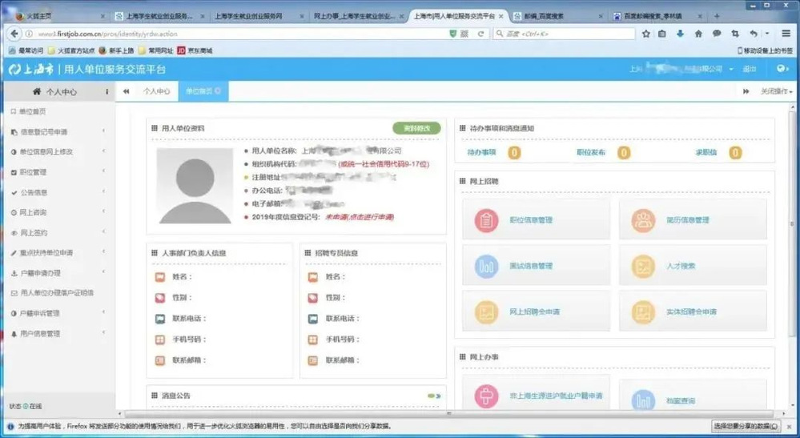Viewport: 800px width, 438px height.
Task: Switch to the 个人中心 page tab
Action: (156, 91)
